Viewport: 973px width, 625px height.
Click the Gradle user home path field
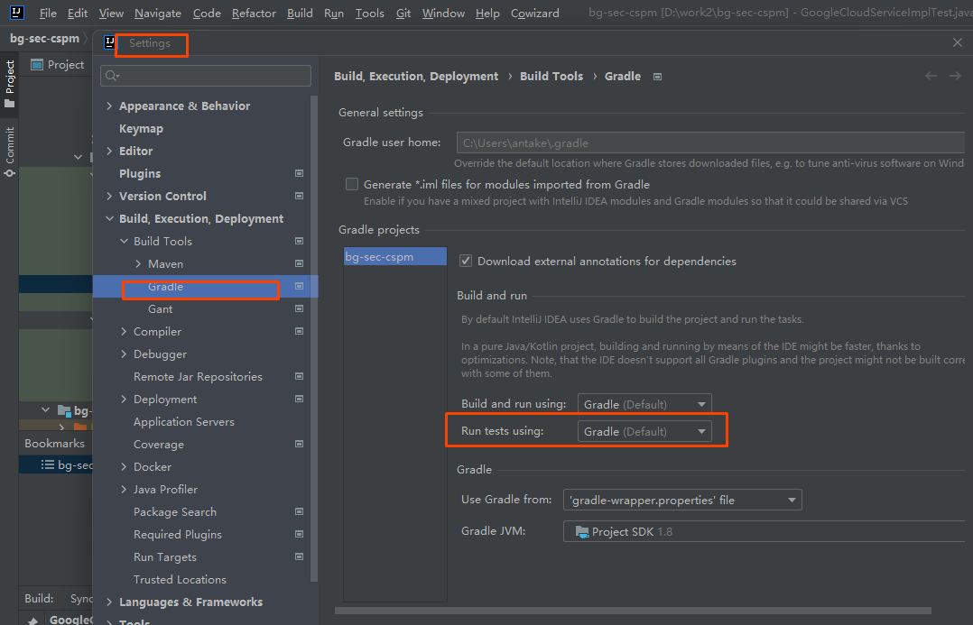[x=710, y=142]
